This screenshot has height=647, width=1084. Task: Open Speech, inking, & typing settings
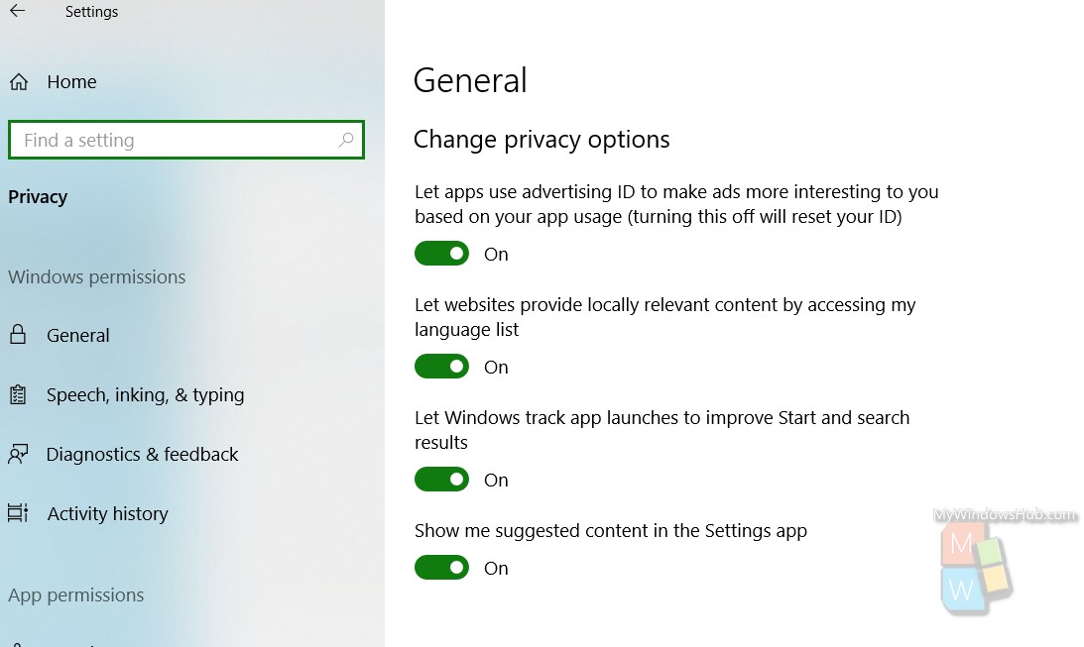[x=145, y=395]
